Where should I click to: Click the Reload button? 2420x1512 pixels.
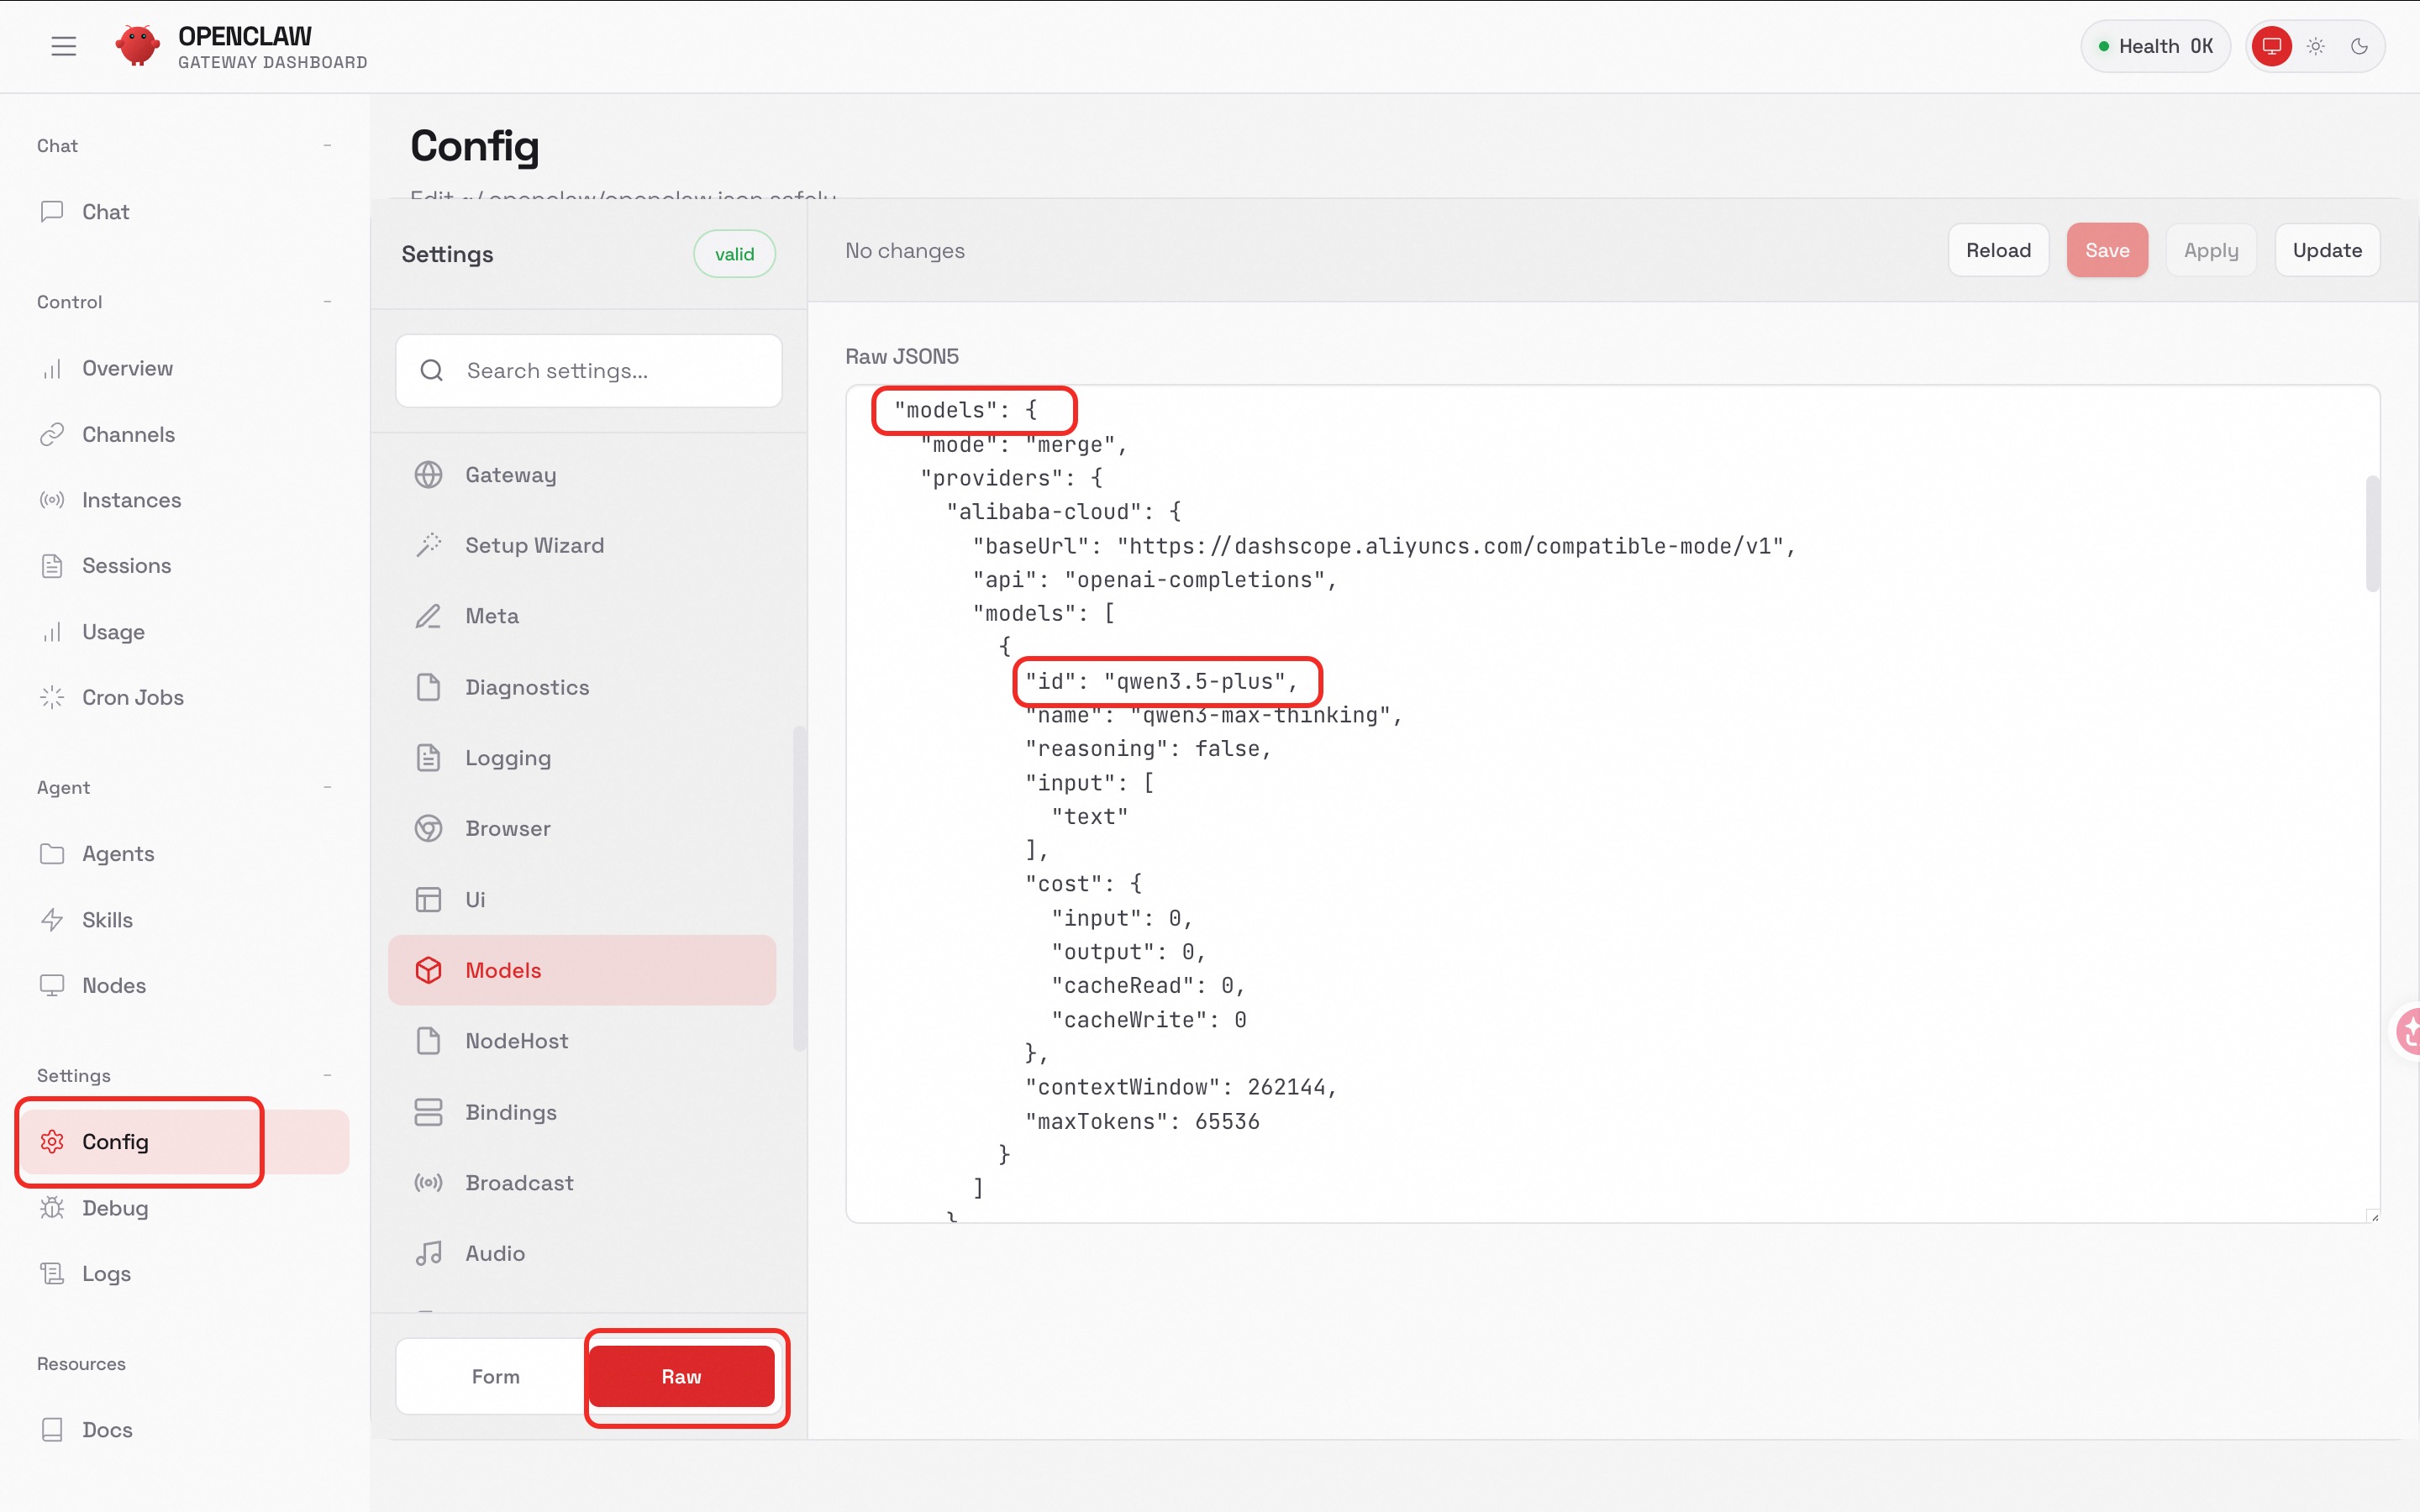1997,250
